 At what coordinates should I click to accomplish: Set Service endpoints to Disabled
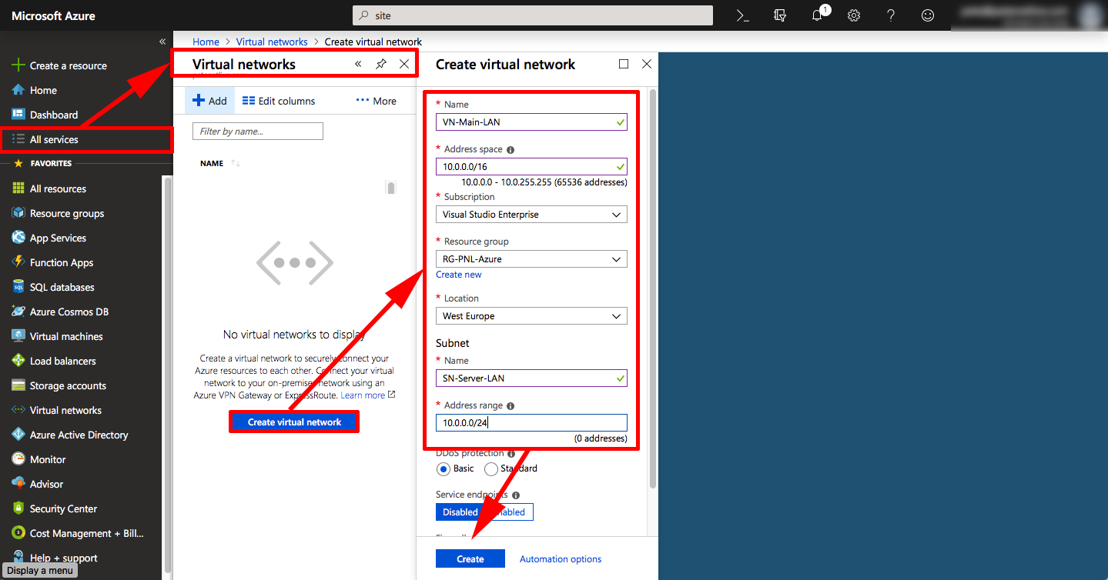coord(460,512)
